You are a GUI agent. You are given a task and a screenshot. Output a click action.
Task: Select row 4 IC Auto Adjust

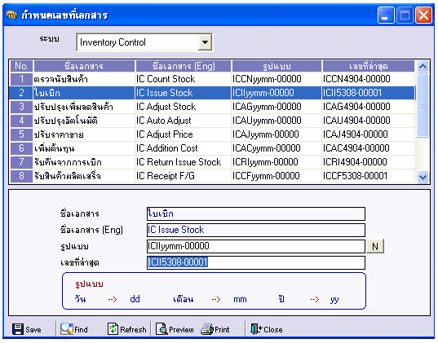pyautogui.click(x=212, y=121)
